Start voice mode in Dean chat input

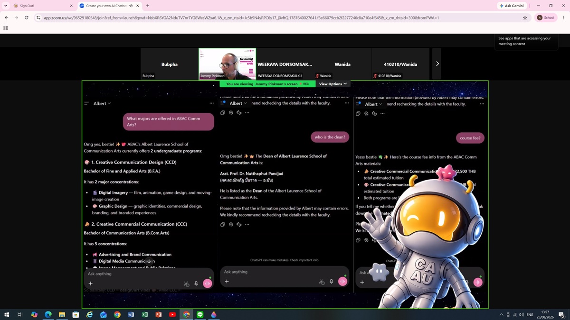point(343,282)
